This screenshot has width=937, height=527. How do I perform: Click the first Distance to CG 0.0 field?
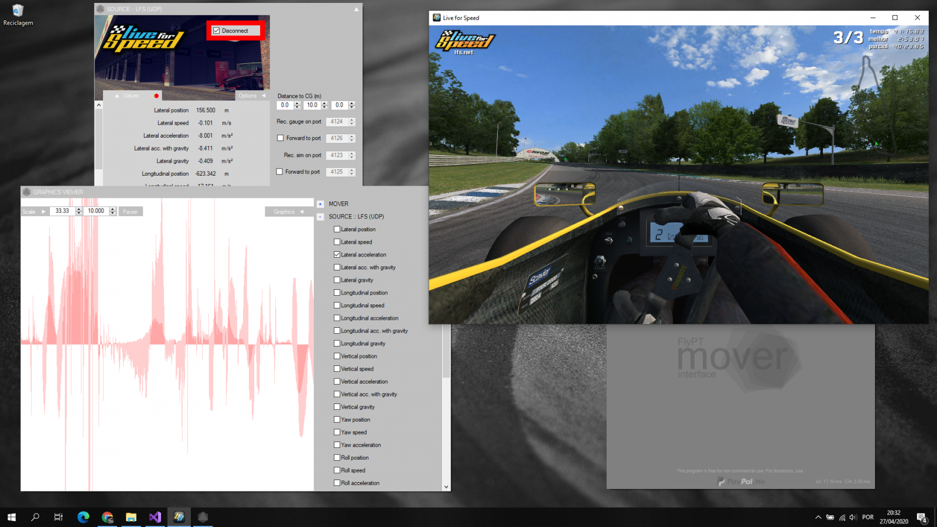point(285,105)
